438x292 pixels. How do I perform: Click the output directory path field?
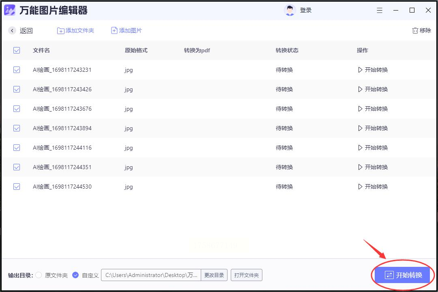(x=151, y=275)
